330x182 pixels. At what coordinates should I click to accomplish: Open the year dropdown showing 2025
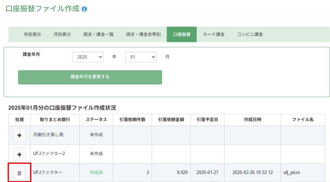coord(88,57)
